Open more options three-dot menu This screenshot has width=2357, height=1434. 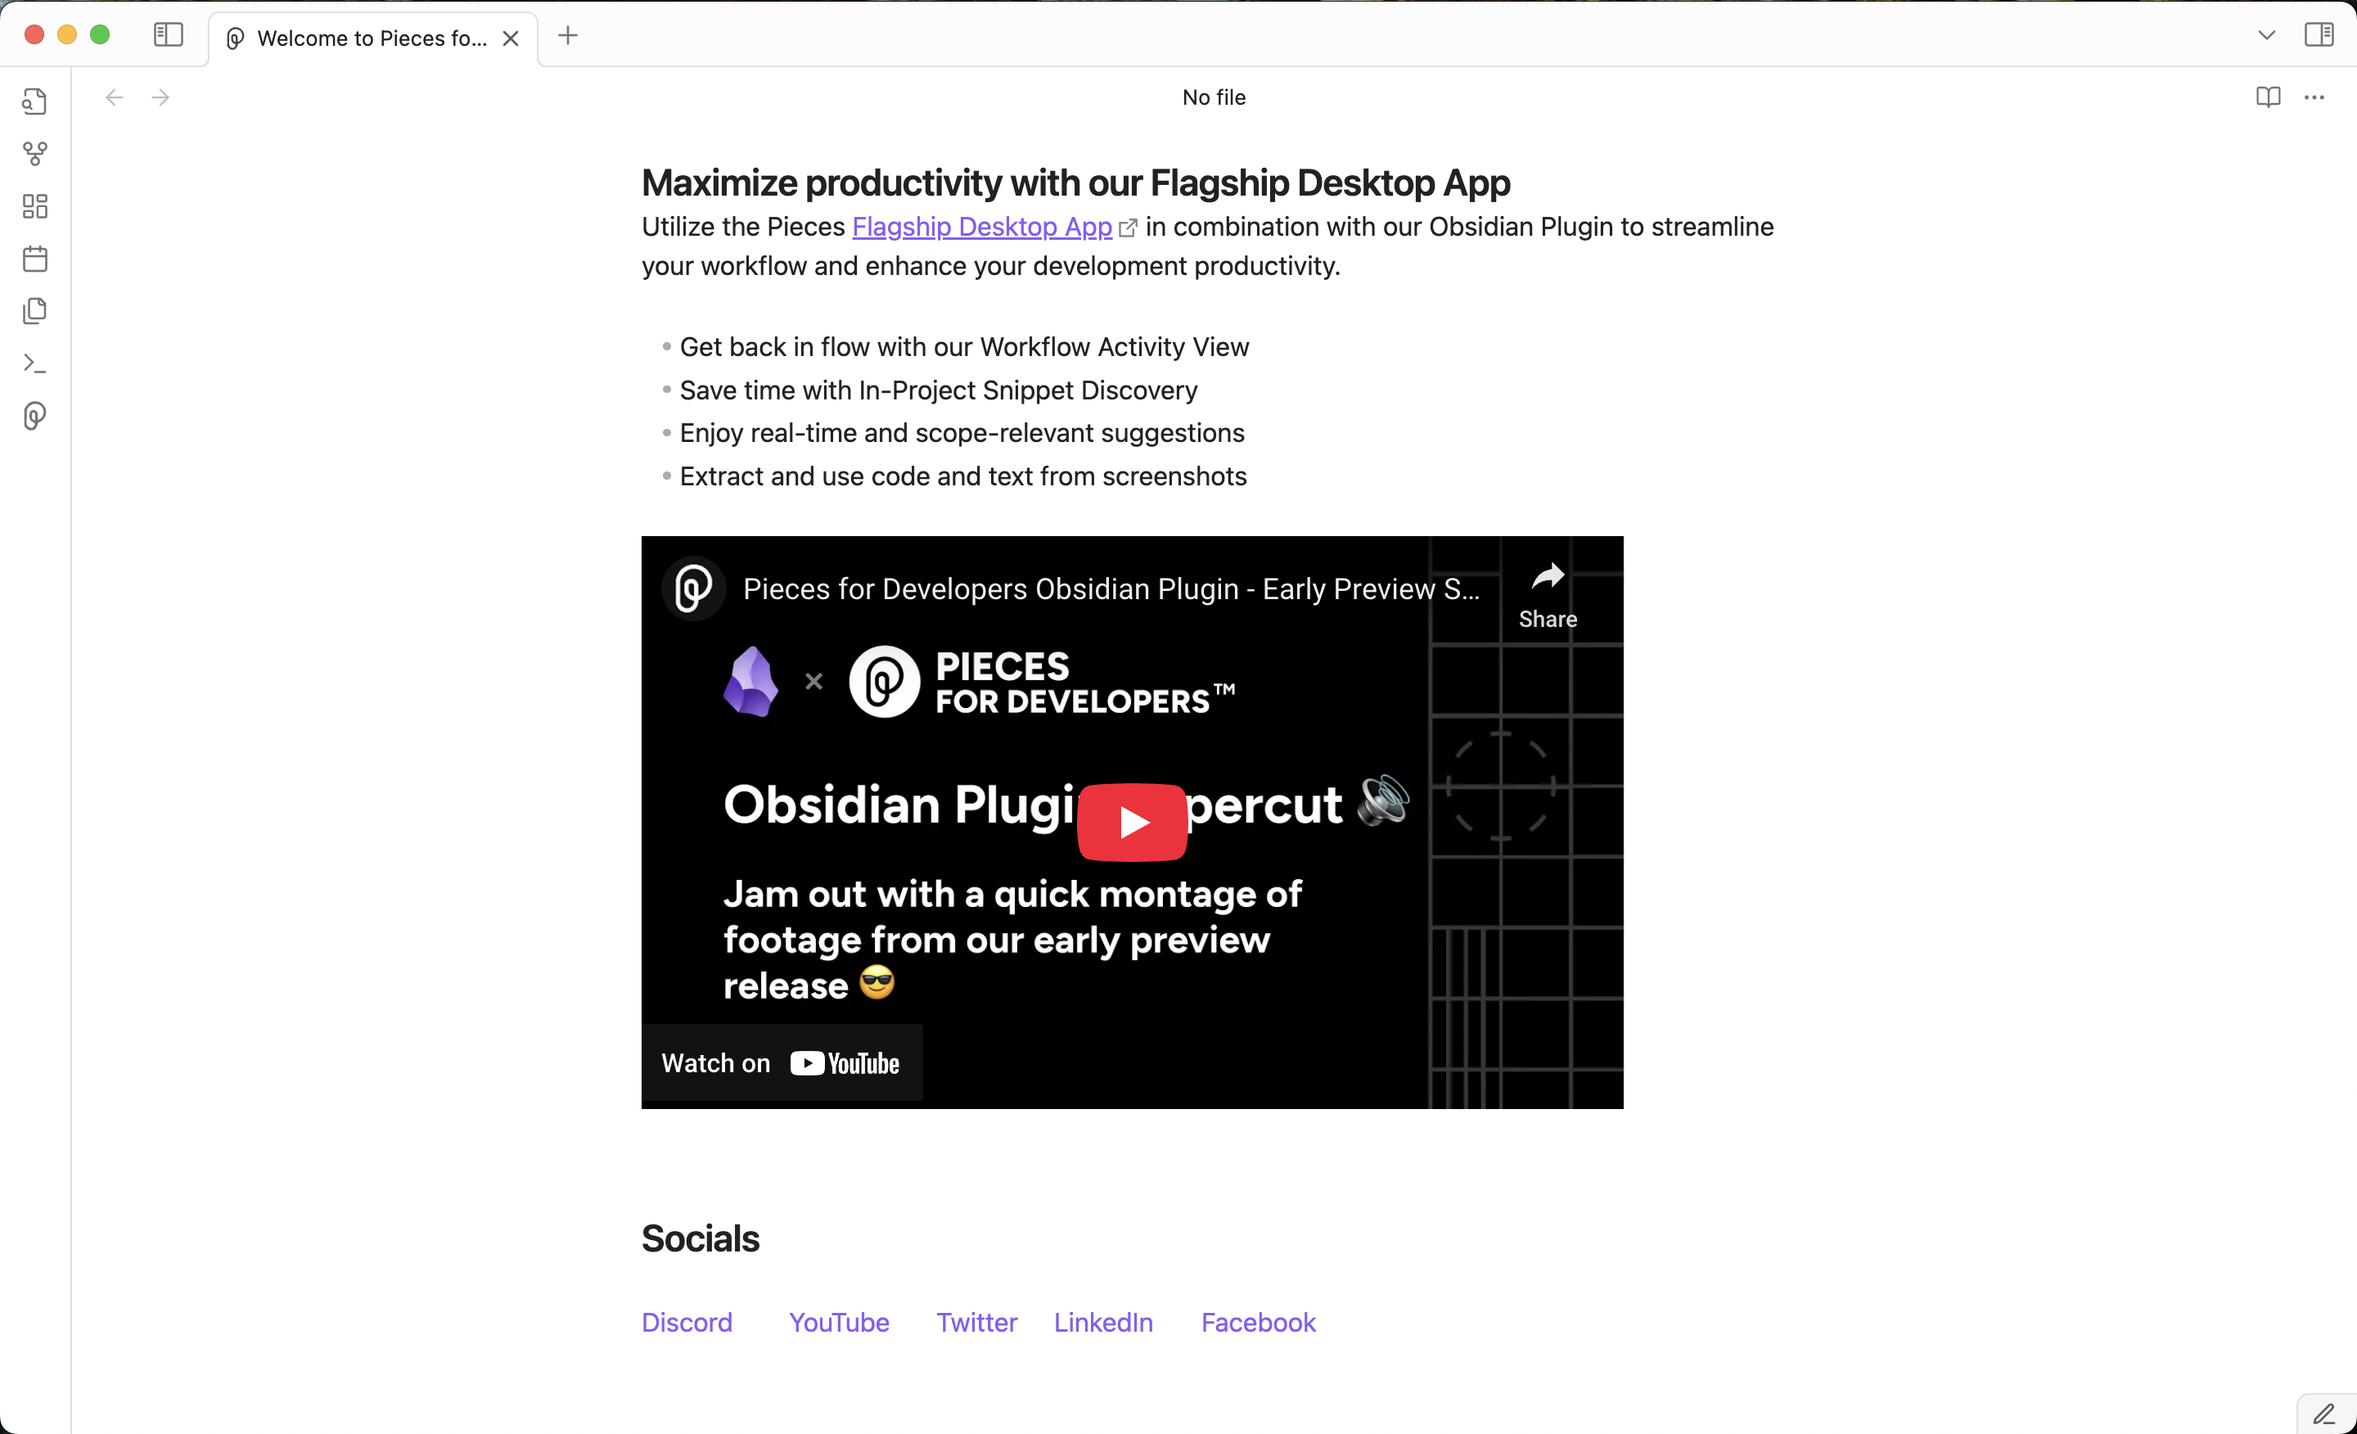click(x=2314, y=97)
